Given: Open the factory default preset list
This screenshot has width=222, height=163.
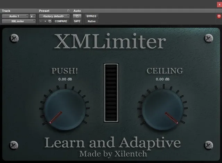Looking at the screenshot, I should point(54,16).
